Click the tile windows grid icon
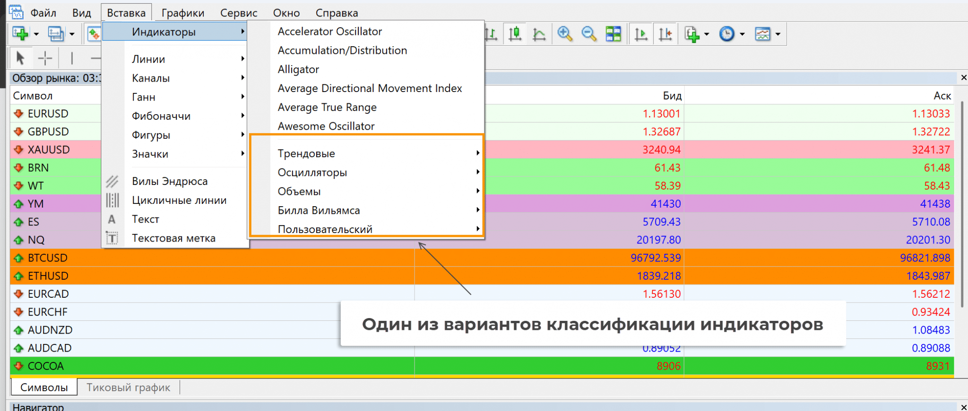Screen dimensions: 968x411 (x=613, y=34)
